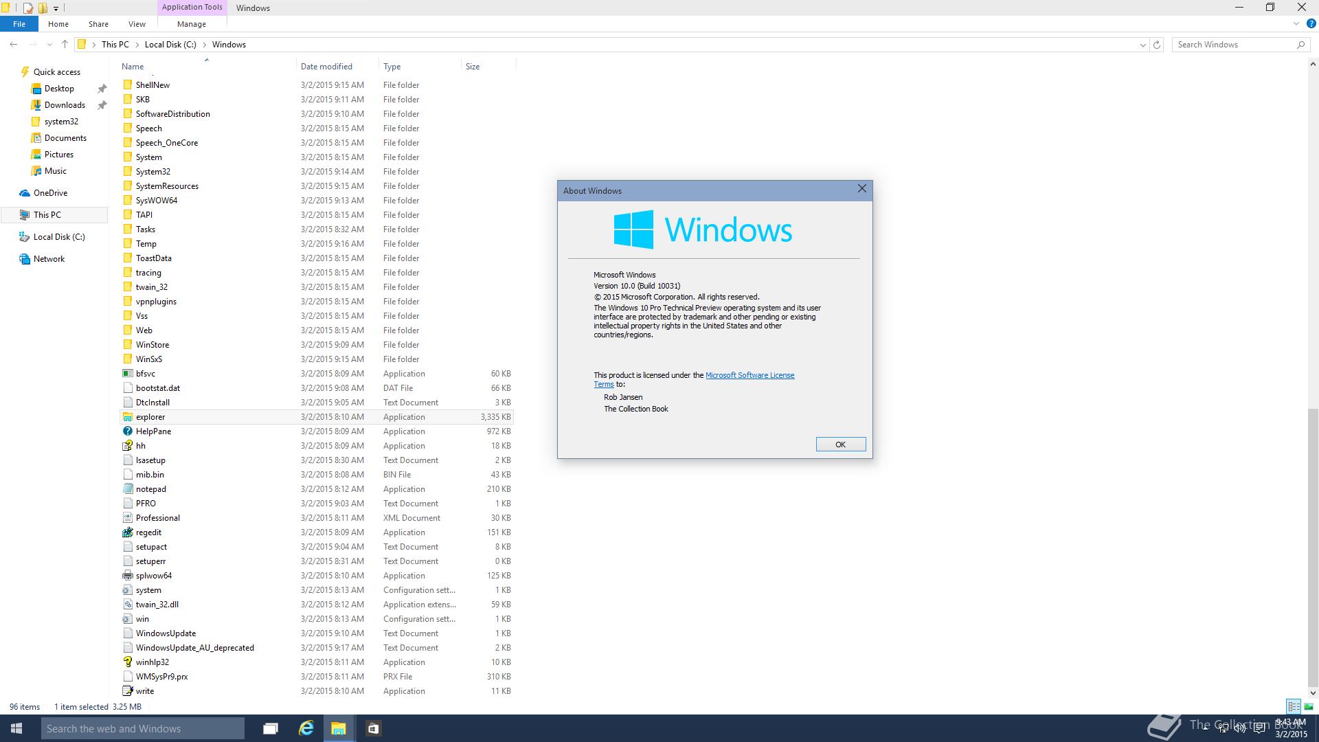
Task: Click the twain_32.dll file icon
Action: tap(127, 605)
